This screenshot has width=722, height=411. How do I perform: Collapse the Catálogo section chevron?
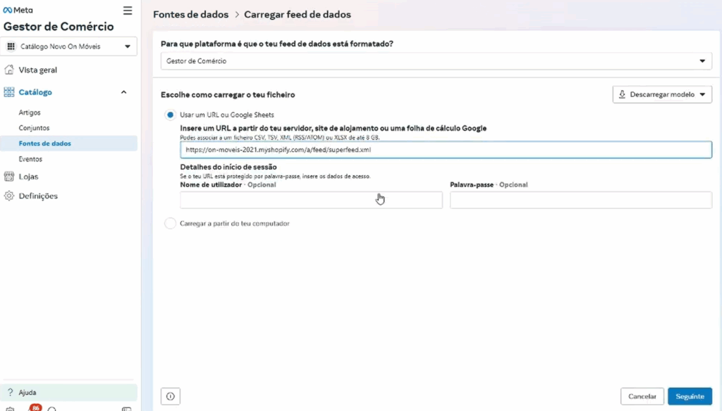click(124, 92)
